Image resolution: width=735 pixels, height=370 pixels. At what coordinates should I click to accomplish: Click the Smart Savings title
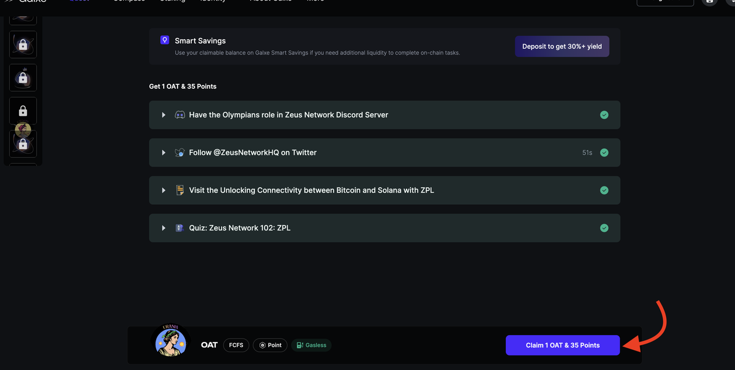pos(200,41)
